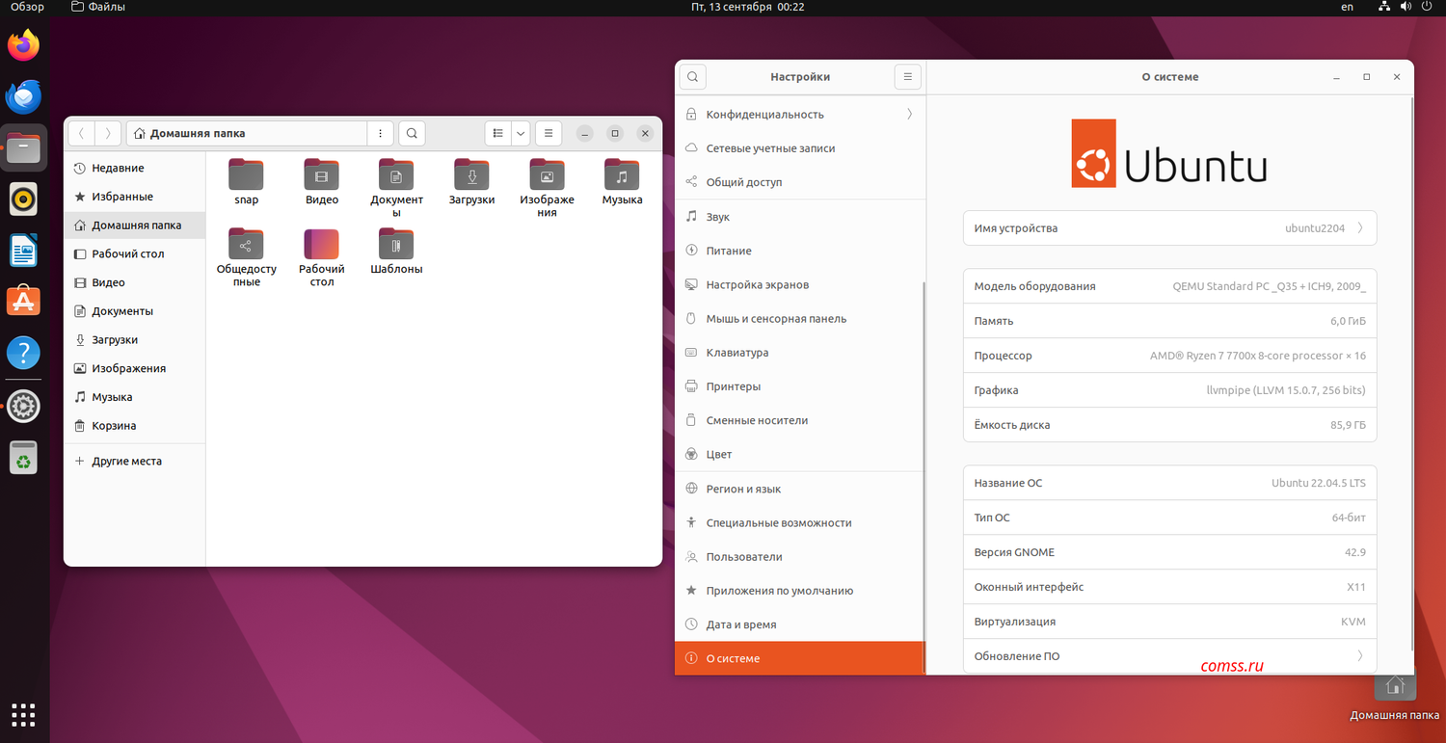The height and width of the screenshot is (743, 1446).
Task: Open Принтеры settings panel
Action: [x=800, y=386]
